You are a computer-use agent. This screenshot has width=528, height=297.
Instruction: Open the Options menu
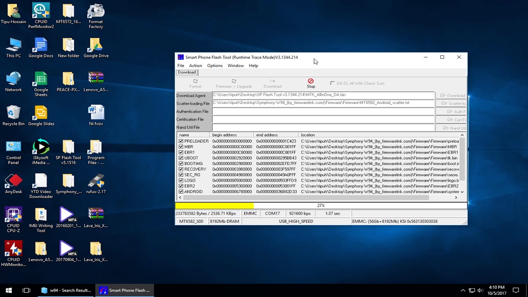pos(214,66)
